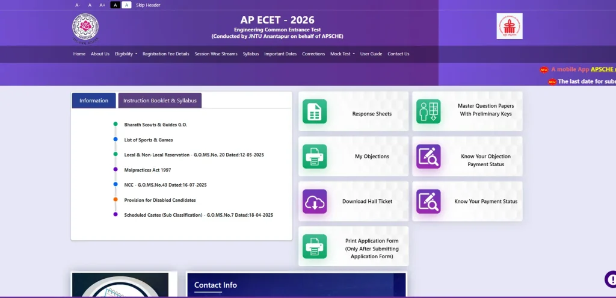The height and width of the screenshot is (298, 616).
Task: Click the Contact Info heading
Action: tap(215, 285)
